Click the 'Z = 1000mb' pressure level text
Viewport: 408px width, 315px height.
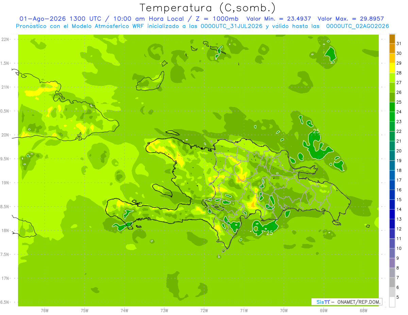[x=218, y=19]
